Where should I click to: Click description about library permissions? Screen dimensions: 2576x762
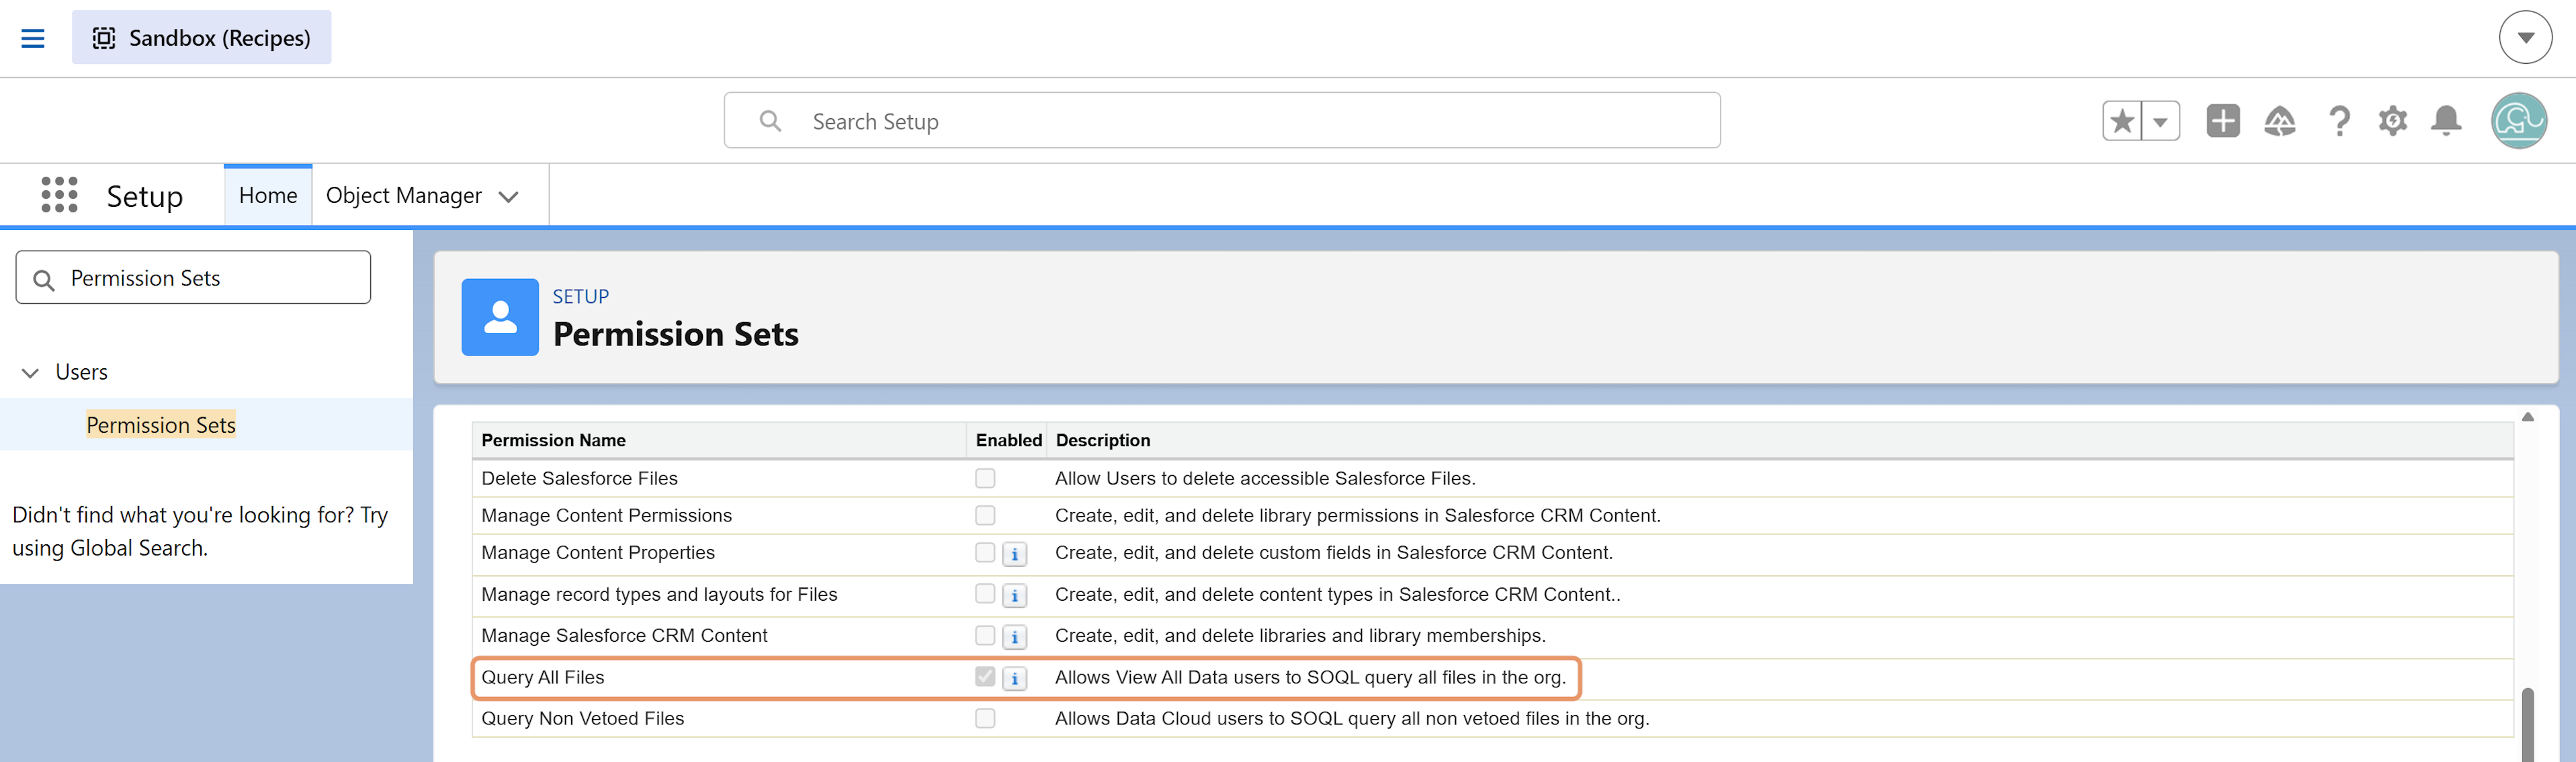coord(1358,516)
